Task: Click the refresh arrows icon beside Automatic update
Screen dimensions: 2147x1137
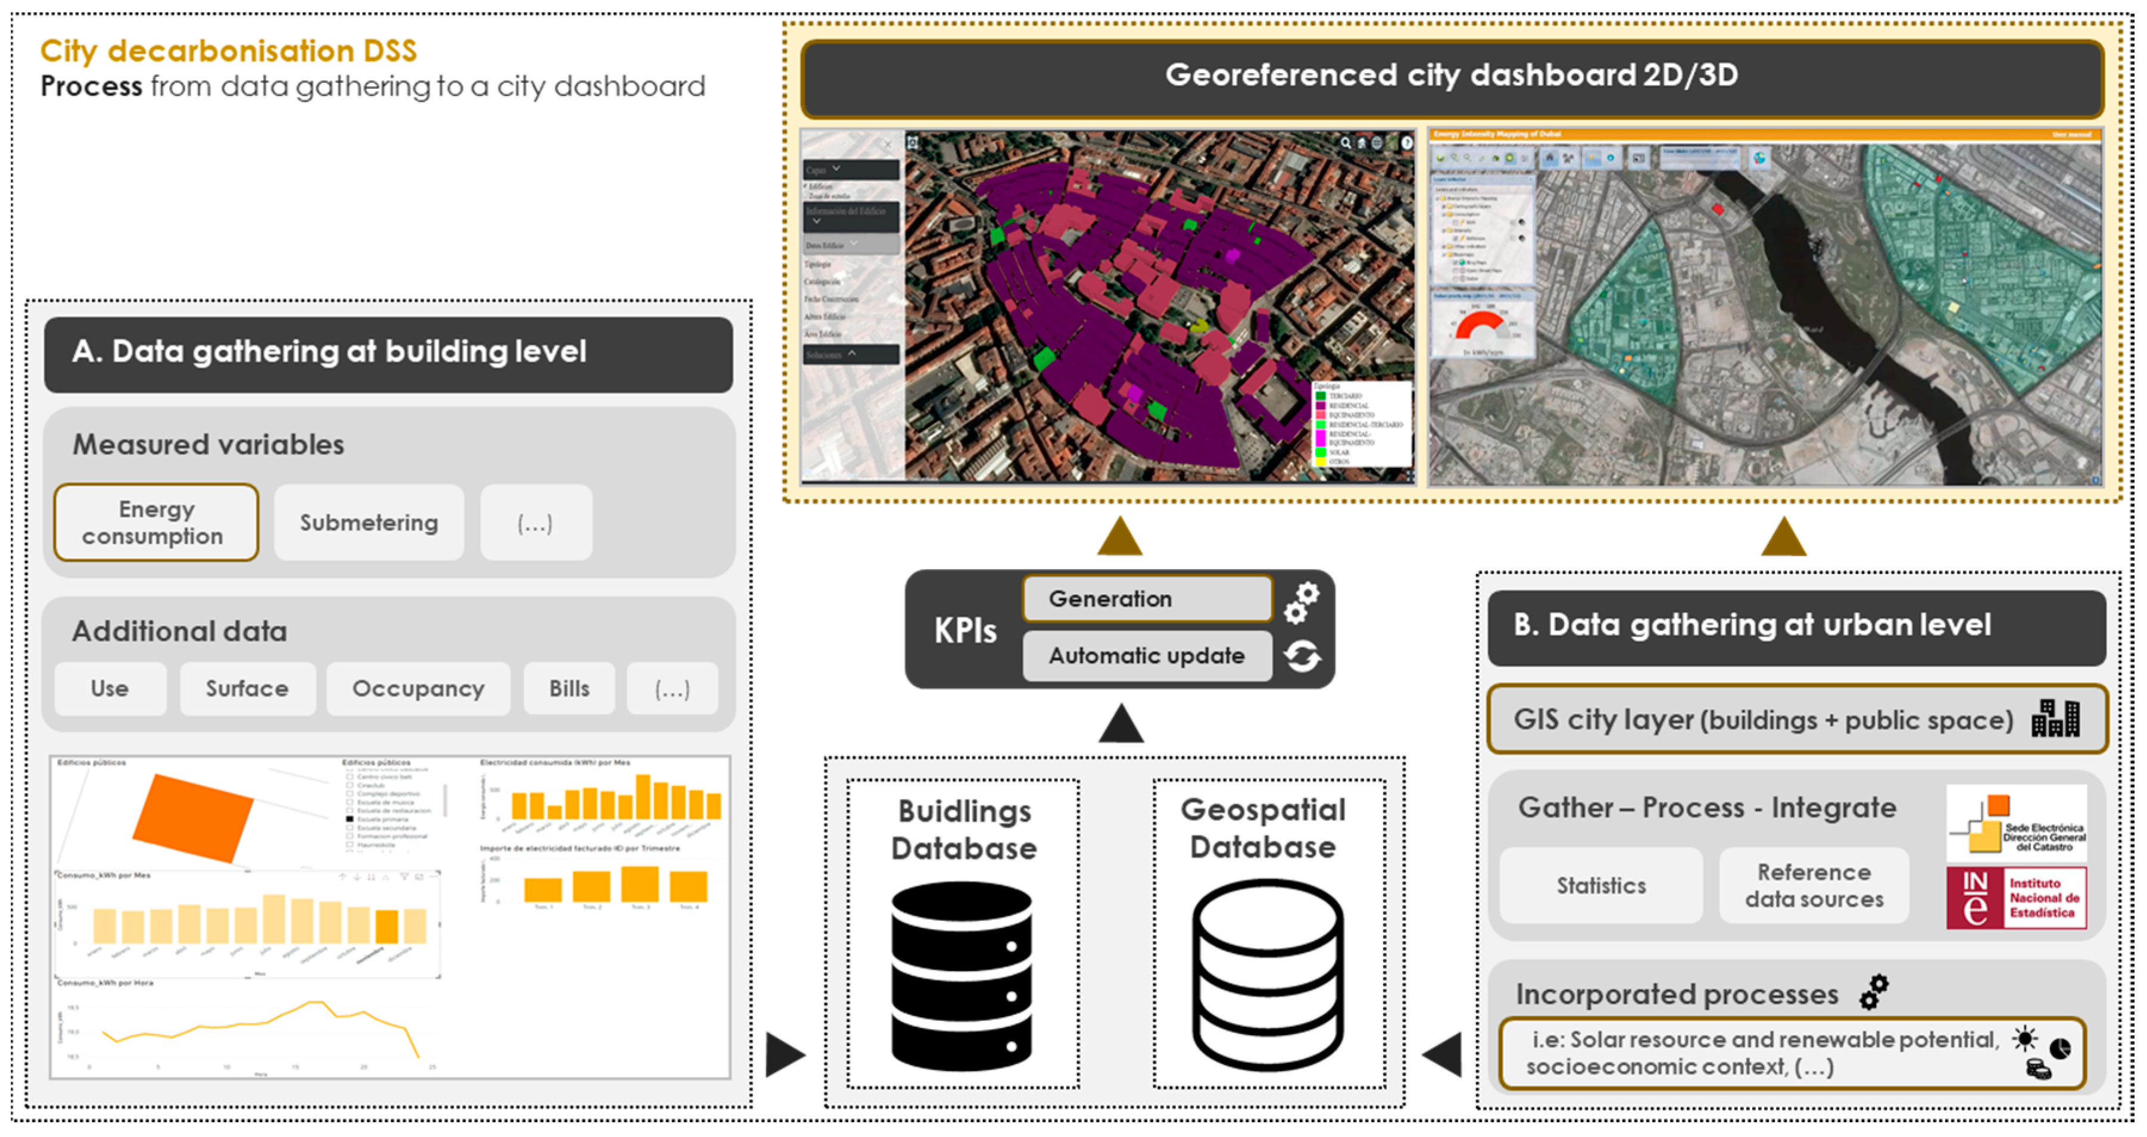Action: 1302,657
